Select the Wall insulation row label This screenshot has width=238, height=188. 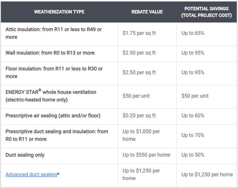click(50, 53)
